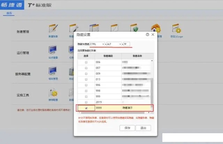Tick the checkbox for account 013
This screenshot has width=223, height=144.
[86, 79]
